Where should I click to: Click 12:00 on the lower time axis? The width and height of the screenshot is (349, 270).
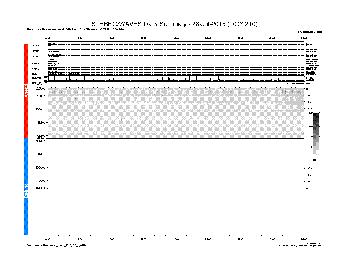[176, 239]
